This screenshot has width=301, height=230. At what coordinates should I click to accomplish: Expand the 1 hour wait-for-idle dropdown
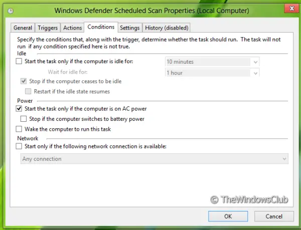(212, 73)
